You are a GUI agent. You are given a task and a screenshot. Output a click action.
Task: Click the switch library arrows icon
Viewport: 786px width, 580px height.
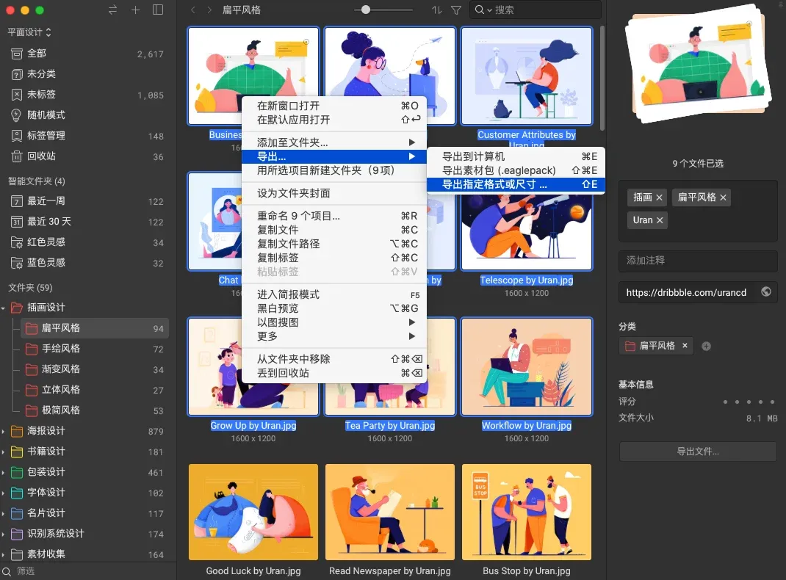(113, 10)
